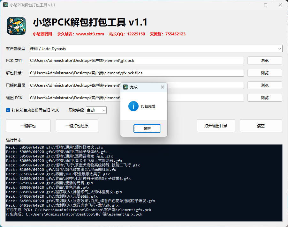Click log line Pack: 64920/64920
This screenshot has height=227, width=288.
pos(62,205)
